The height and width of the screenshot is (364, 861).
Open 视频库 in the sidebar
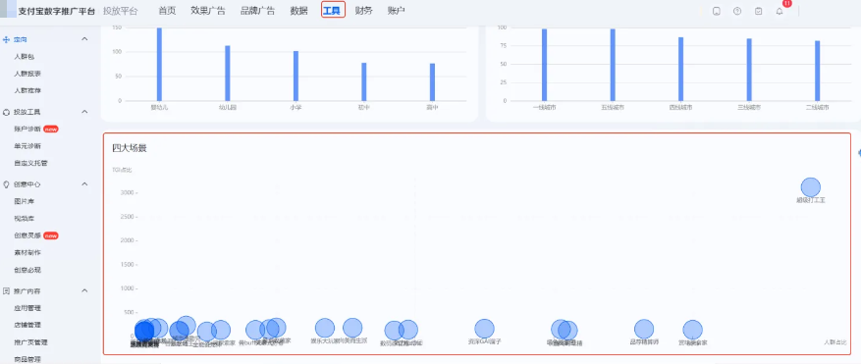25,219
